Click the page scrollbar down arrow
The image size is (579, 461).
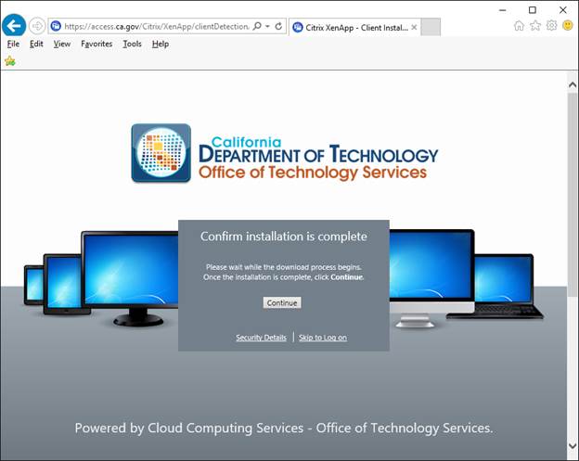pyautogui.click(x=573, y=446)
